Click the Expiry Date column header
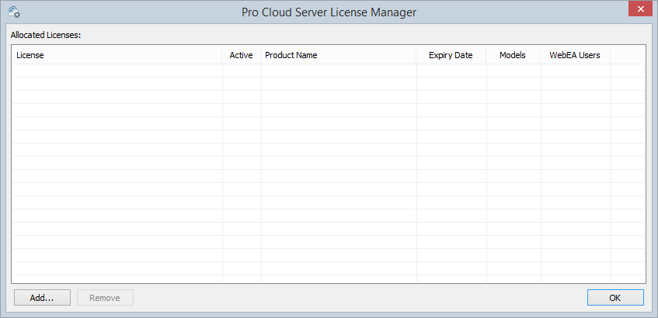This screenshot has height=318, width=658. [x=451, y=55]
